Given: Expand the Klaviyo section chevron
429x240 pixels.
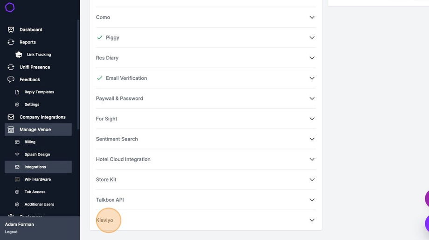Looking at the screenshot, I should pos(312,220).
